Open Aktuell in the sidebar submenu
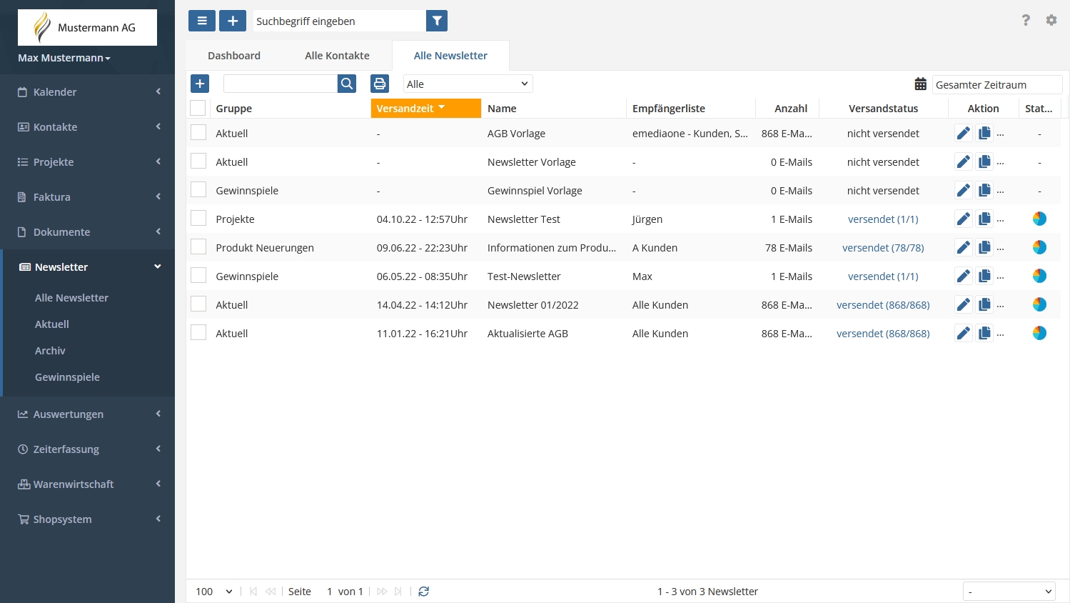1070x603 pixels. coord(52,324)
